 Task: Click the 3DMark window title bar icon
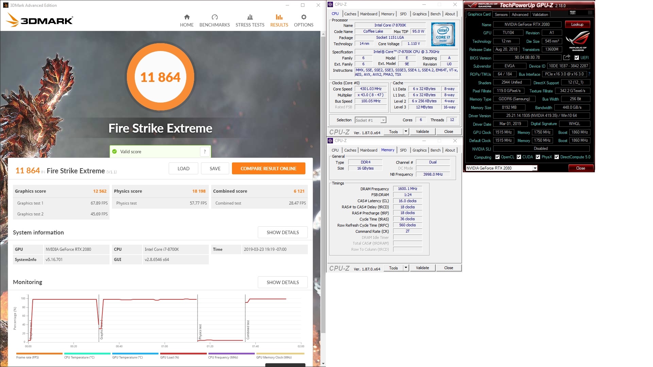(5, 5)
